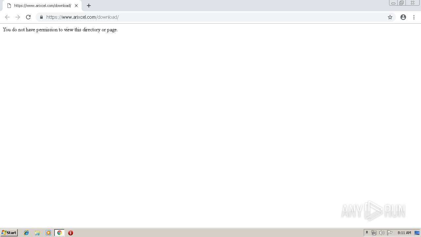
Task: Launch Windows Media Player from taskbar
Action: (48, 233)
